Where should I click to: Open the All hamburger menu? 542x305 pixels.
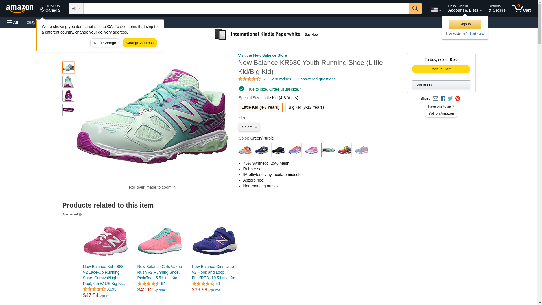pyautogui.click(x=12, y=22)
